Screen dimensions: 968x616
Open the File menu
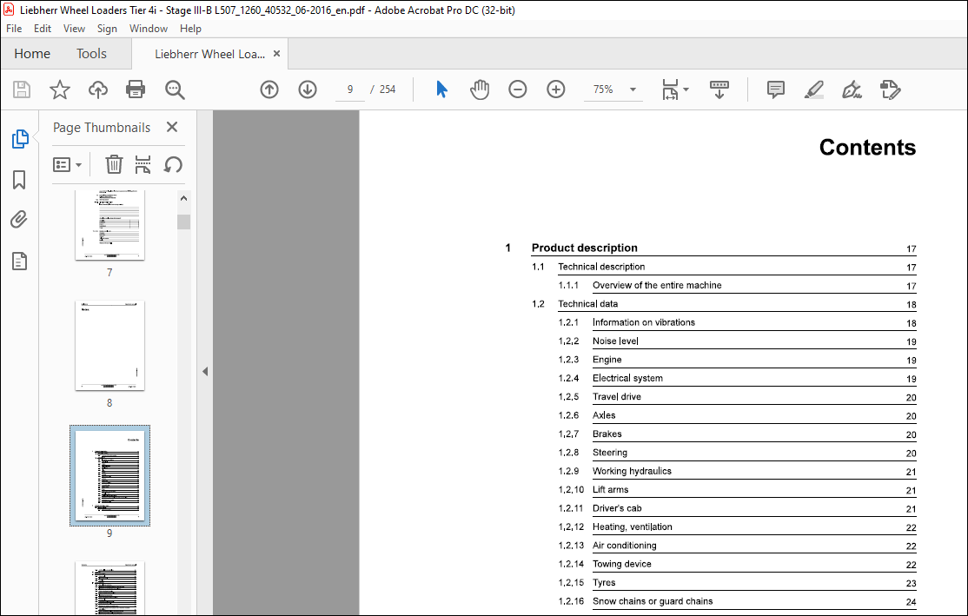(x=14, y=29)
